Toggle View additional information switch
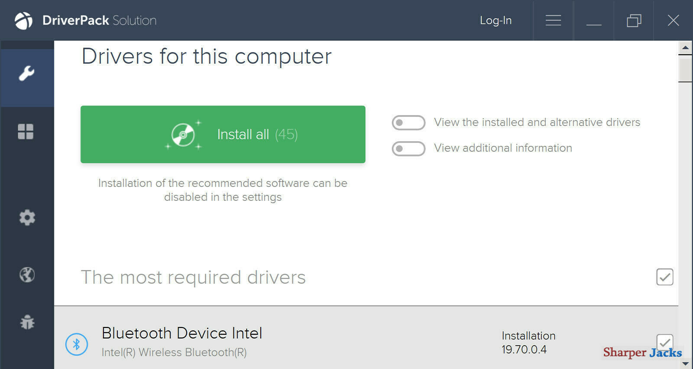 [408, 149]
